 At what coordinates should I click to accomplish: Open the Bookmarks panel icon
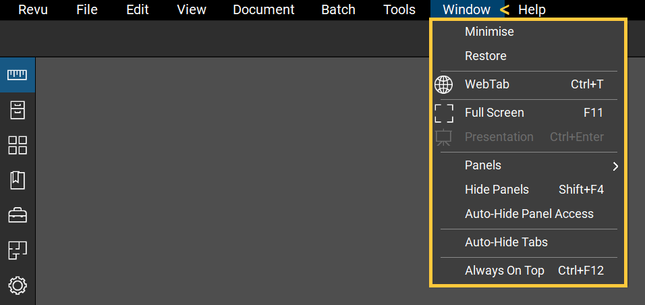(x=17, y=180)
